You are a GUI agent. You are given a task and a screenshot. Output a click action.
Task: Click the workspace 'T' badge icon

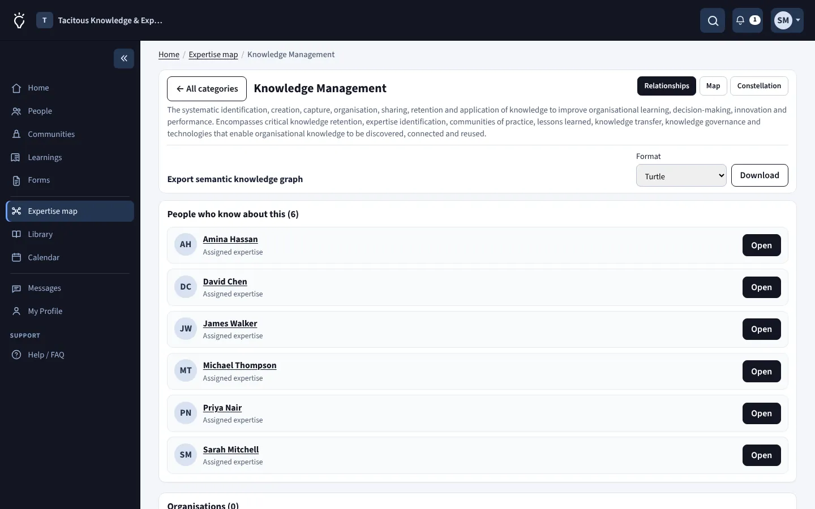45,20
